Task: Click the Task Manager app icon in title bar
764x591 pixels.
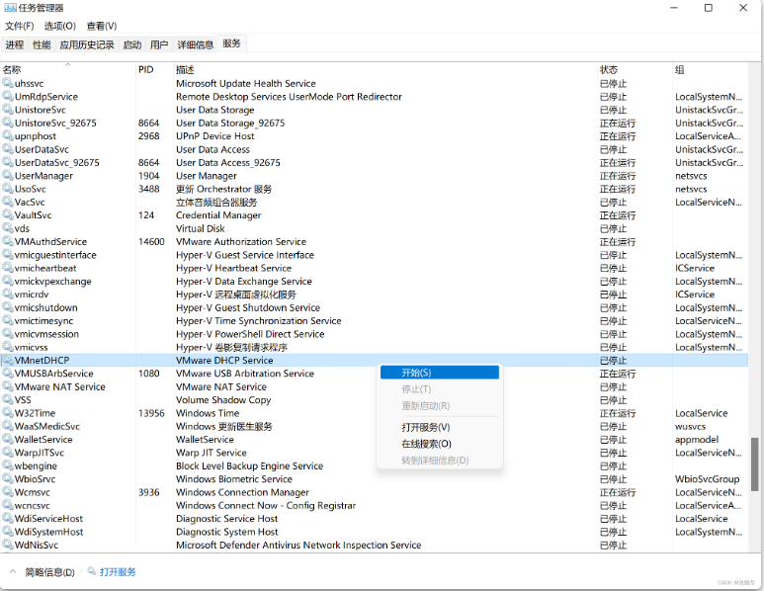Action: pyautogui.click(x=9, y=8)
